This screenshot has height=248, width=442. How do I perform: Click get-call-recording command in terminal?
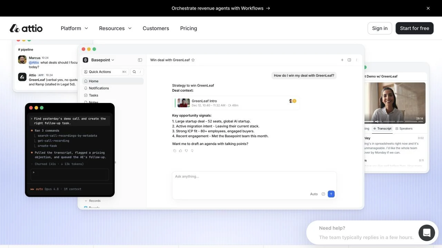point(54,141)
